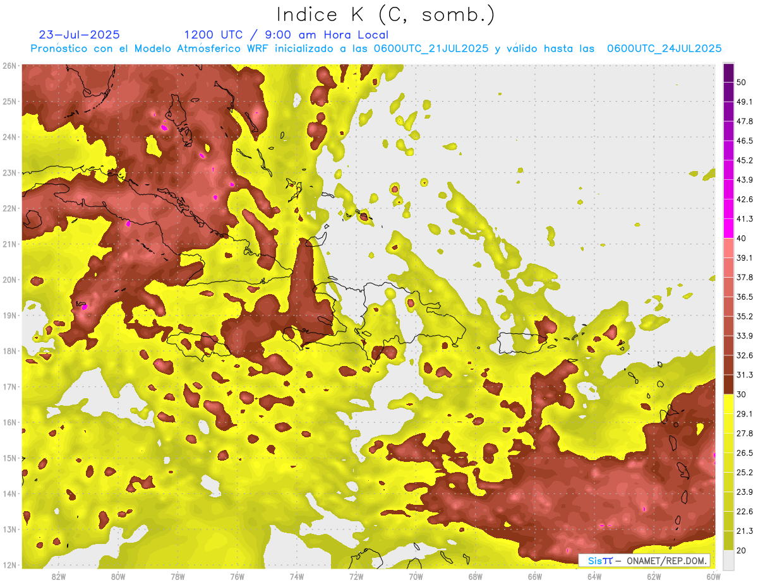Pick the bright yellow swatch between 29.1 and 30
Screen dimensions: 758x585
(728, 404)
